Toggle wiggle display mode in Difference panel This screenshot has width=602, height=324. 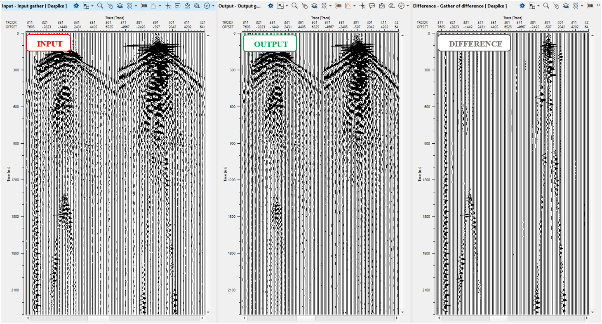pyautogui.click(x=576, y=6)
